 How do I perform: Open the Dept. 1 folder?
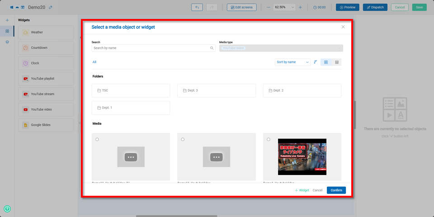click(x=131, y=108)
